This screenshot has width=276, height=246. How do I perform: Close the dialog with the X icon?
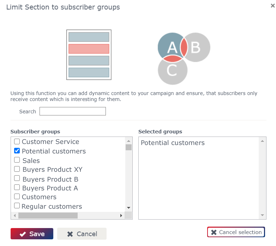coord(273,6)
